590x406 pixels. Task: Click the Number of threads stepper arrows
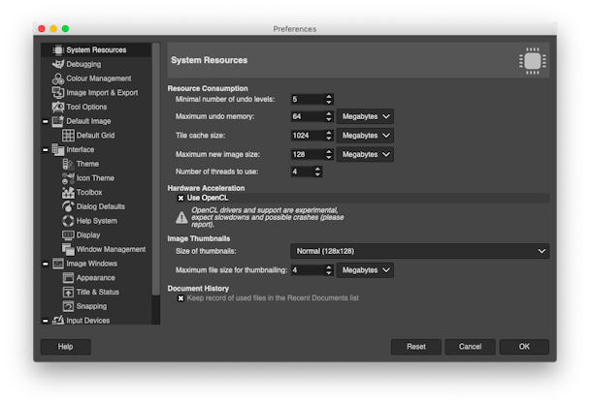[317, 172]
